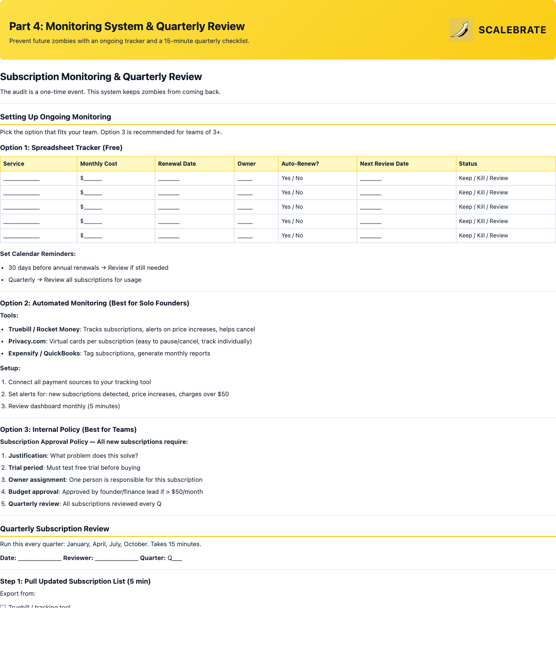Click the 'Connect all payment sources' step

point(80,382)
